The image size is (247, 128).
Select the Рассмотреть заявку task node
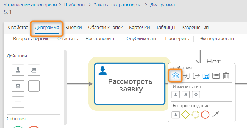pyautogui.click(x=130, y=84)
